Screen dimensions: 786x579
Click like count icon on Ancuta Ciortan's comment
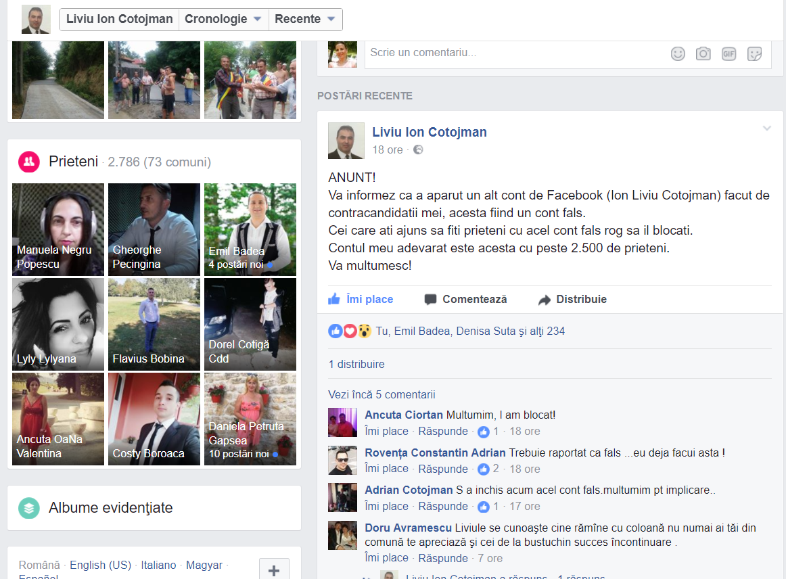pos(483,432)
